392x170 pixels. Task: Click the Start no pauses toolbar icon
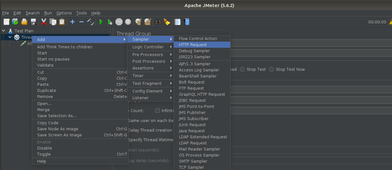coord(110,22)
